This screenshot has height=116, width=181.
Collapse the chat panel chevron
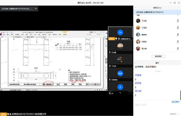coord(136,63)
